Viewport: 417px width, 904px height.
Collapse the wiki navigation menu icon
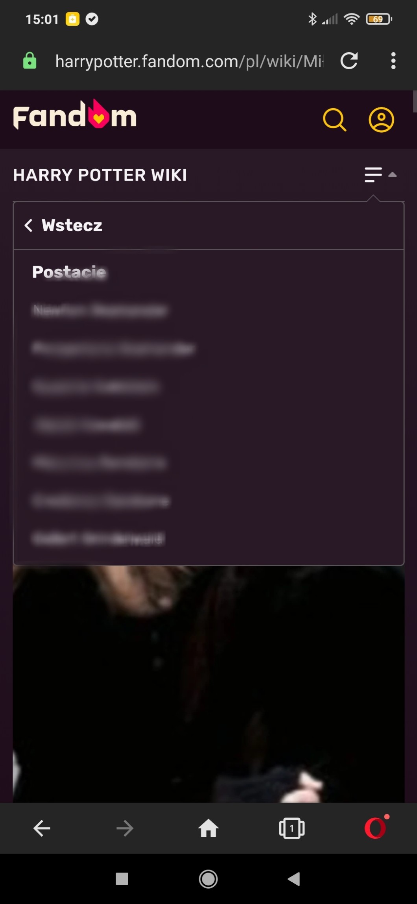(x=373, y=175)
